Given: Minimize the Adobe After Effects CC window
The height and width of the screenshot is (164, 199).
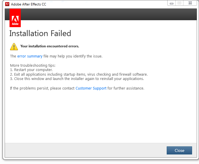Looking at the screenshot, I should tap(172, 3).
